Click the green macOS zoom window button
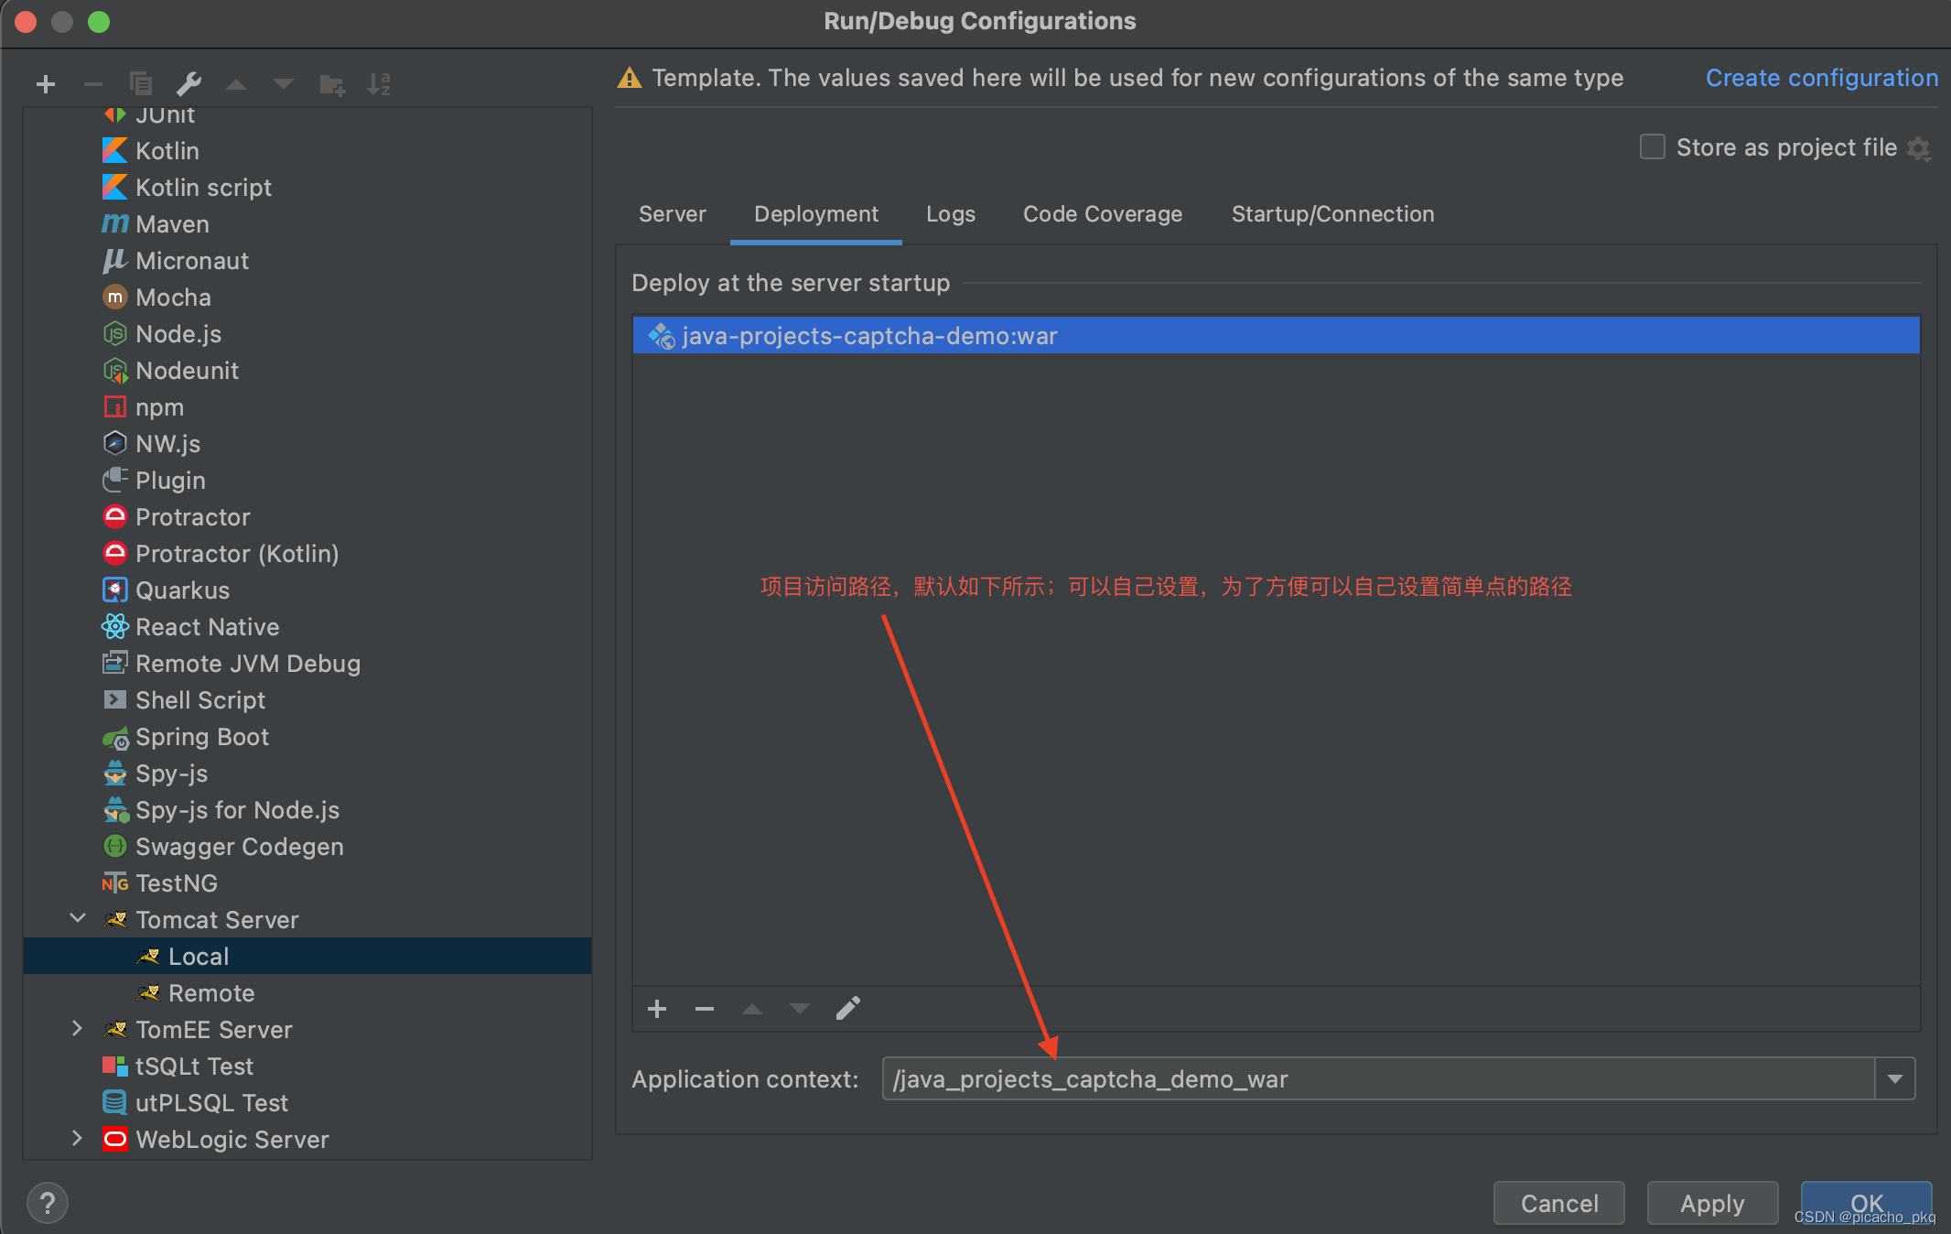Image resolution: width=1951 pixels, height=1234 pixels. [99, 22]
